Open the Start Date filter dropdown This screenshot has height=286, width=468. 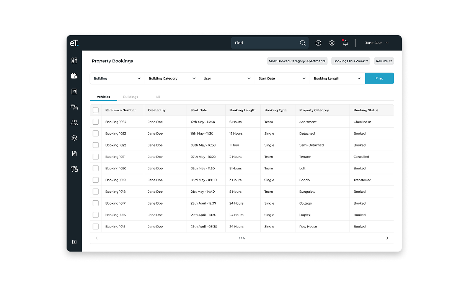pyautogui.click(x=282, y=78)
